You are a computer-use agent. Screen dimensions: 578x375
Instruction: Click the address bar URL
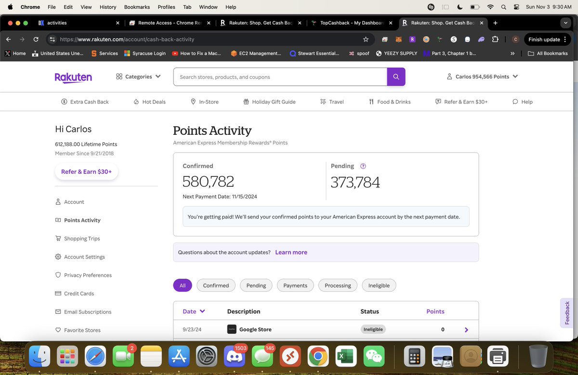click(127, 39)
